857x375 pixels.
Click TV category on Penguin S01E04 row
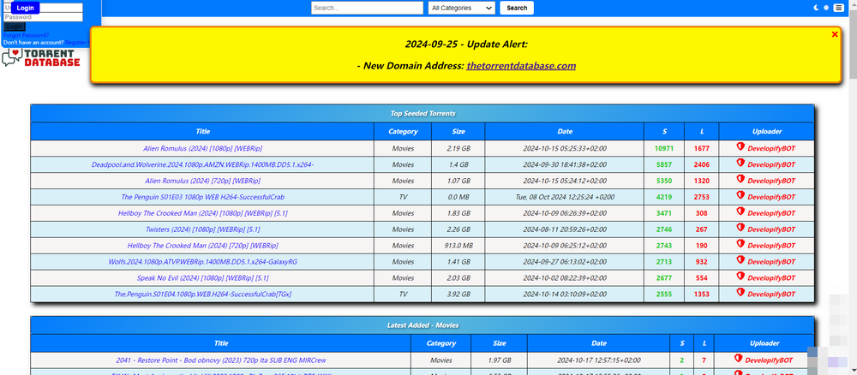[403, 295]
